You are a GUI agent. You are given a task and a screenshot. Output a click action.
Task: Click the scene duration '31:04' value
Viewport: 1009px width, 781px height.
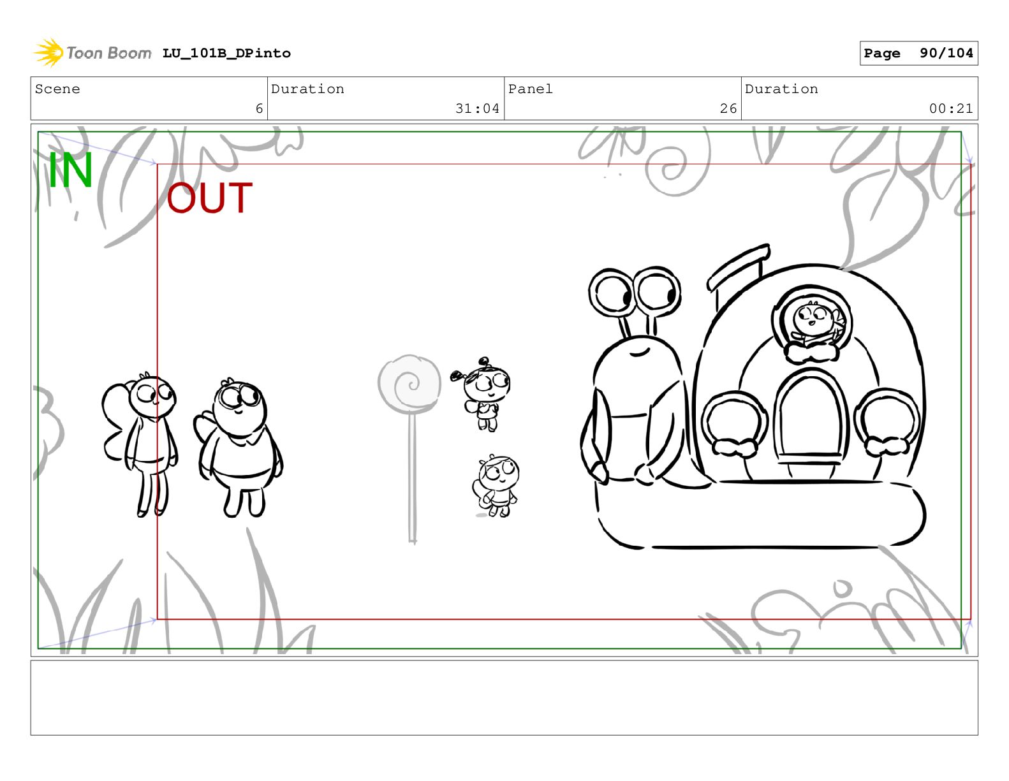pyautogui.click(x=477, y=108)
